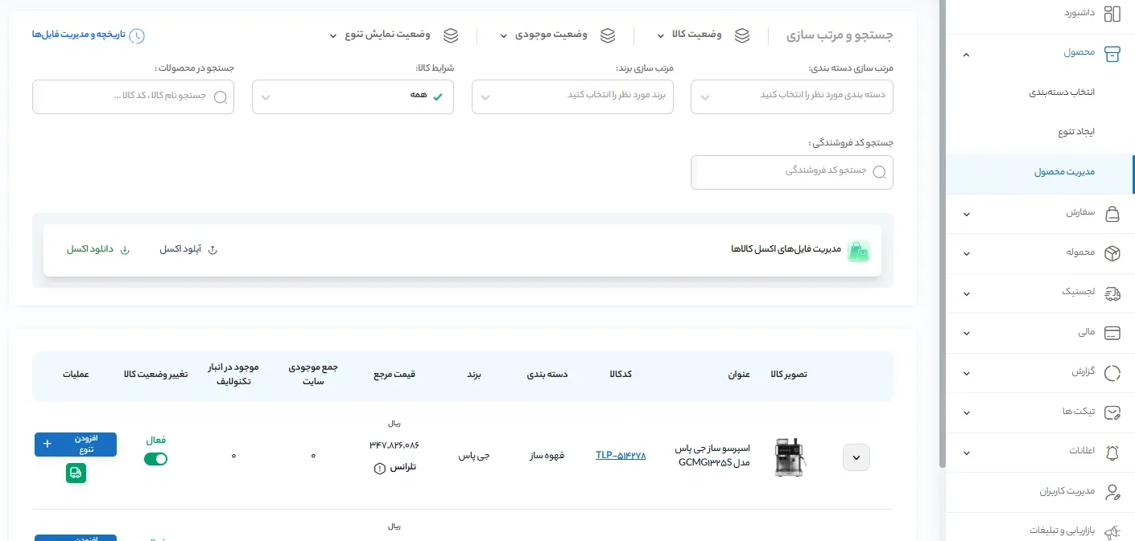Expand the لجستیک sidebar section arrow
The image size is (1135, 541).
(x=967, y=293)
